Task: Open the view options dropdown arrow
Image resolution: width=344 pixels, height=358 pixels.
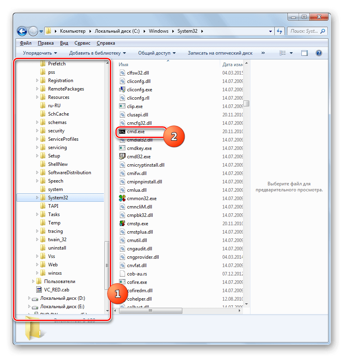Action: click(x=291, y=53)
